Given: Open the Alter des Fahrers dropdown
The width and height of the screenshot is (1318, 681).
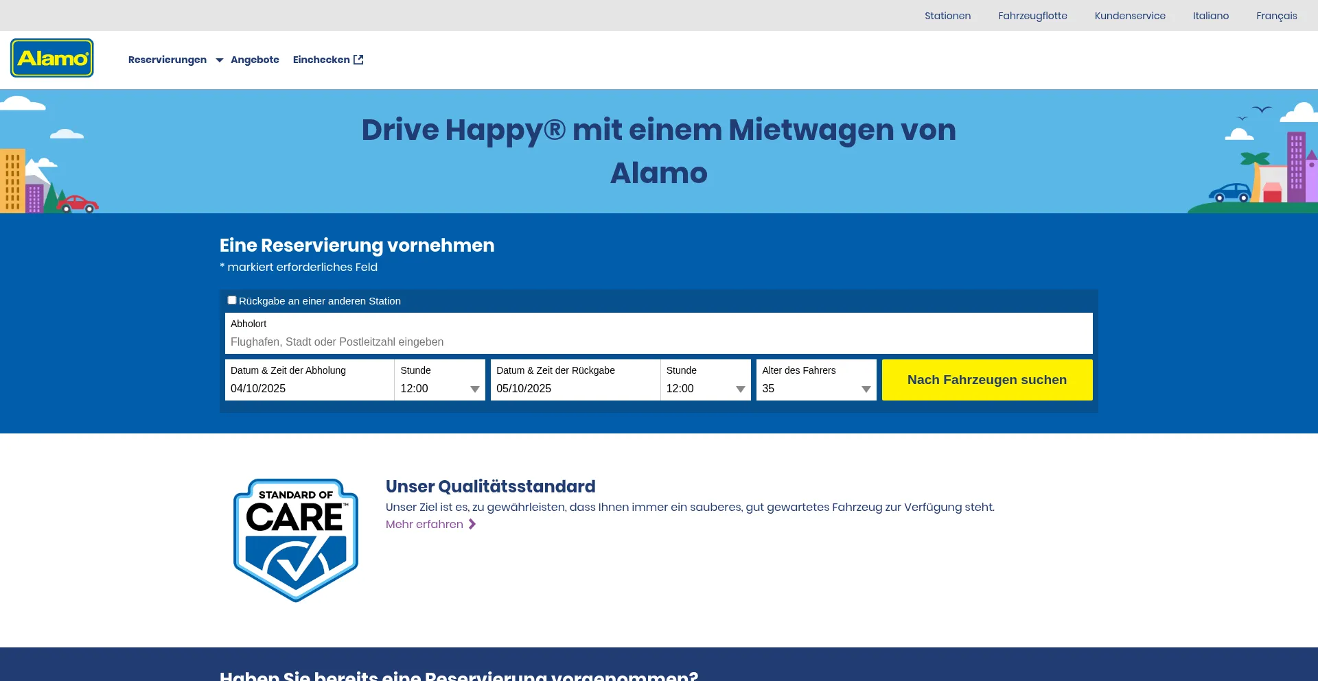Looking at the screenshot, I should point(816,388).
